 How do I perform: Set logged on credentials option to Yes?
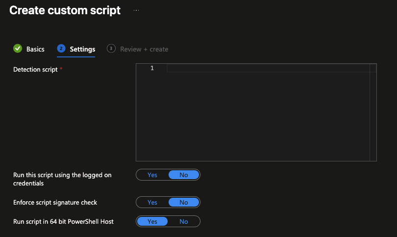pos(152,175)
